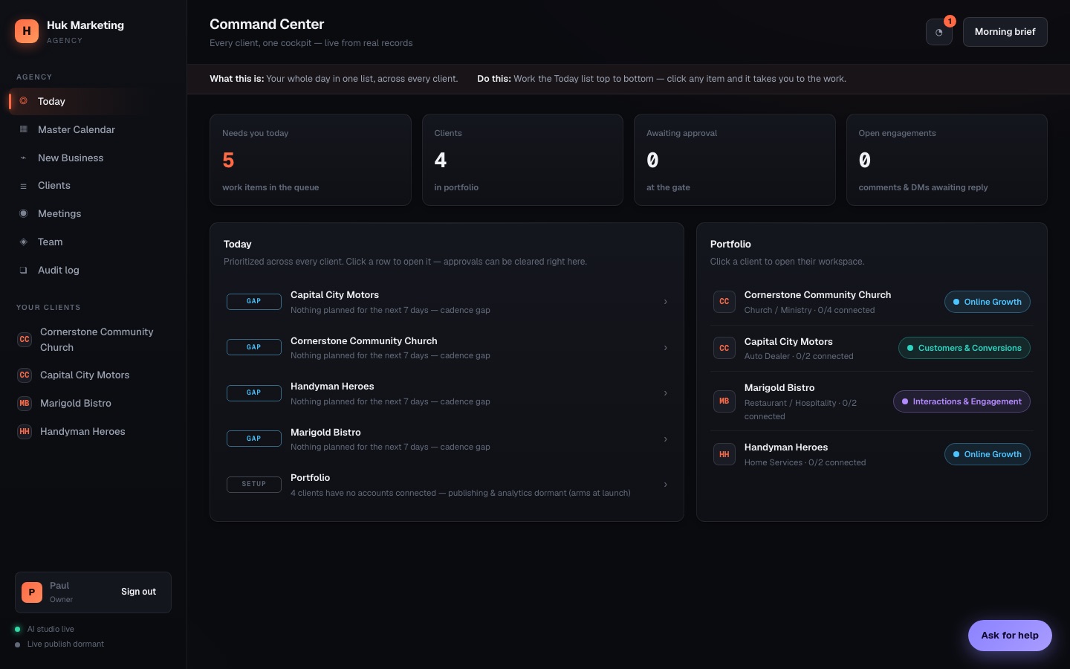This screenshot has height=669, width=1070.
Task: Click the Ask for help button
Action: coord(1010,636)
